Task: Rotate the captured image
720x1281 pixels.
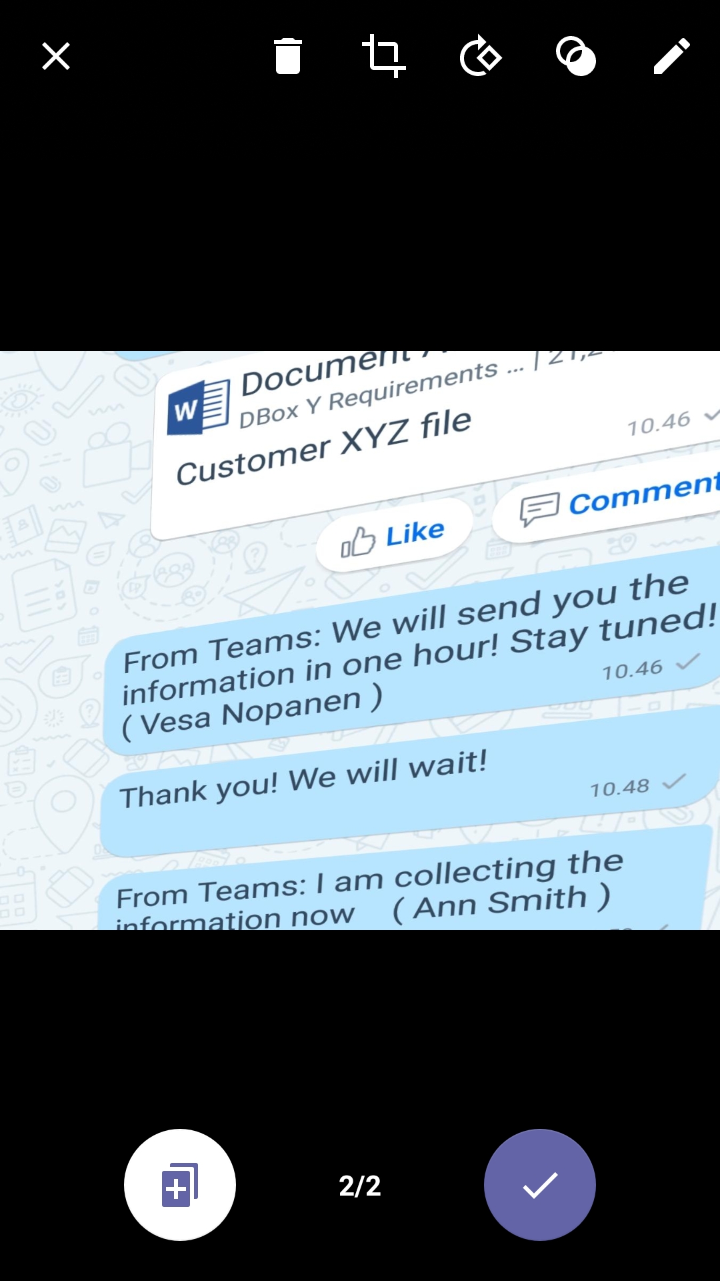Action: pos(480,56)
